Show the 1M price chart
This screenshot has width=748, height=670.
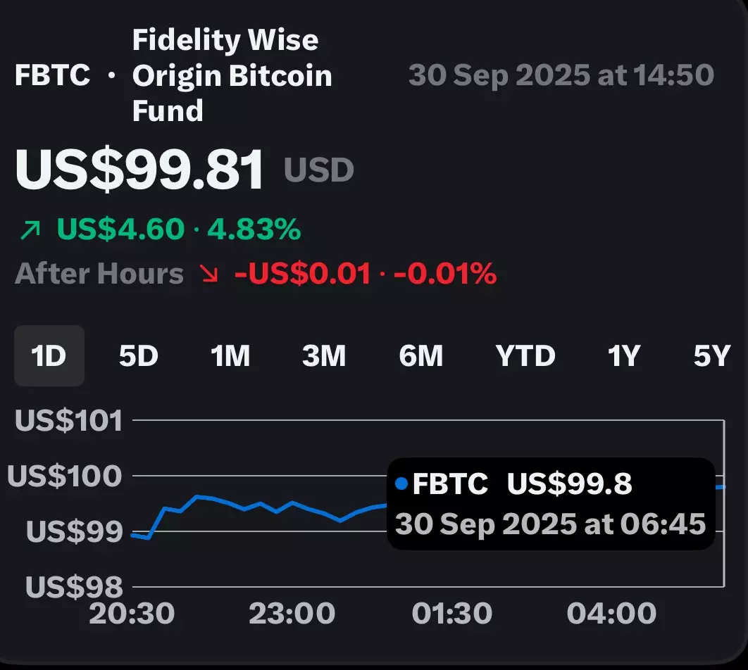pyautogui.click(x=230, y=356)
